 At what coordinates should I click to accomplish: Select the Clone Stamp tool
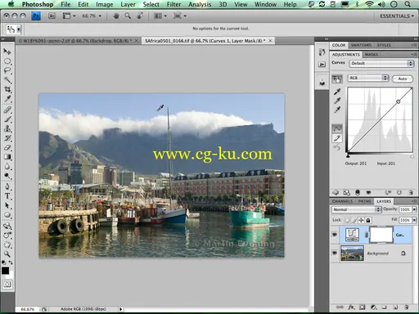click(x=7, y=128)
